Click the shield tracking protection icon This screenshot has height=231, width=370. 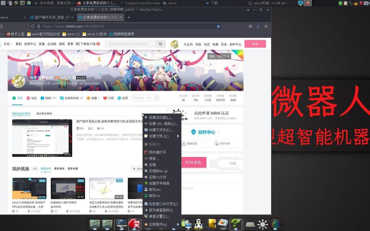pyautogui.click(x=33, y=26)
